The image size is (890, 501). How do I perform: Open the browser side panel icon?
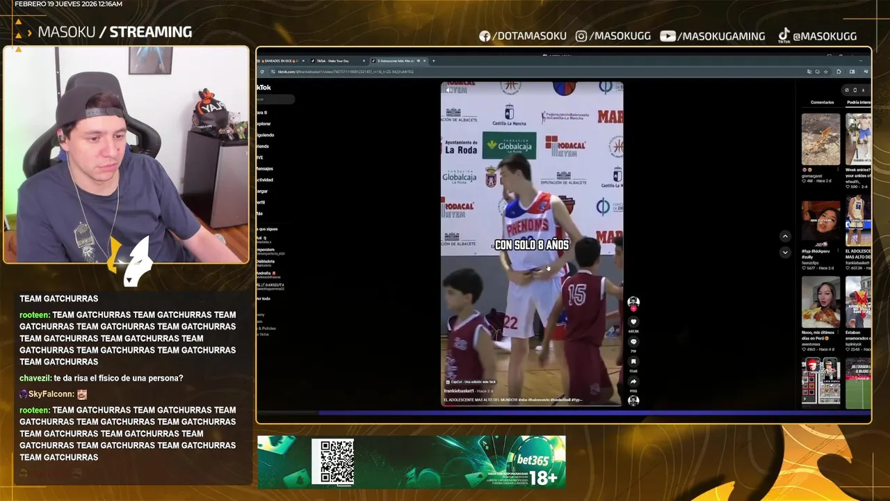point(852,72)
